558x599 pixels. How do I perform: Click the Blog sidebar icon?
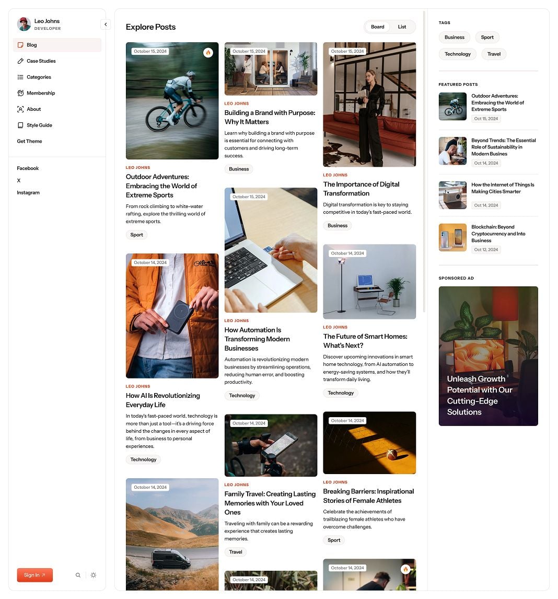[x=20, y=45]
